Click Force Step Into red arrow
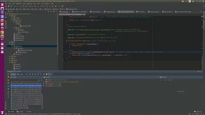The image size is (205, 115). click(35, 74)
